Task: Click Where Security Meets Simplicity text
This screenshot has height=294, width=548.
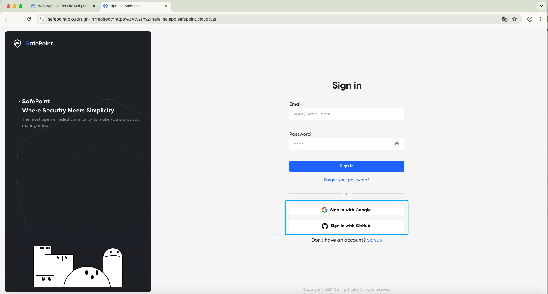Action: click(68, 111)
